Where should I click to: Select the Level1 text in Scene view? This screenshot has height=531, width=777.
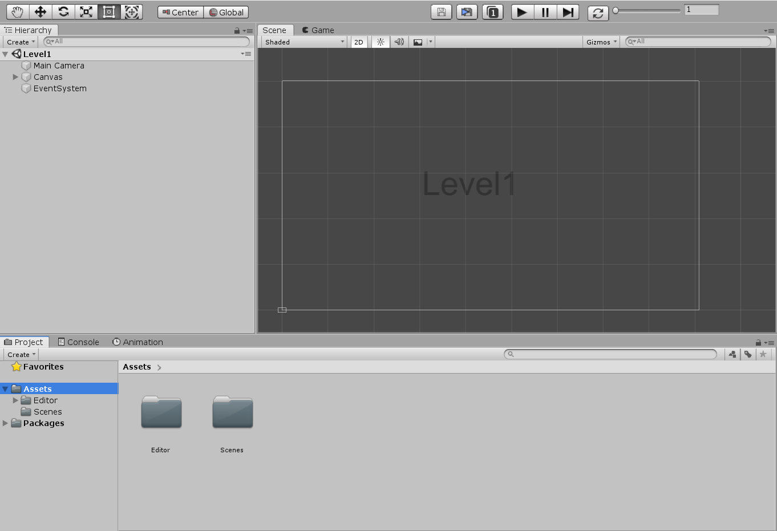[469, 184]
